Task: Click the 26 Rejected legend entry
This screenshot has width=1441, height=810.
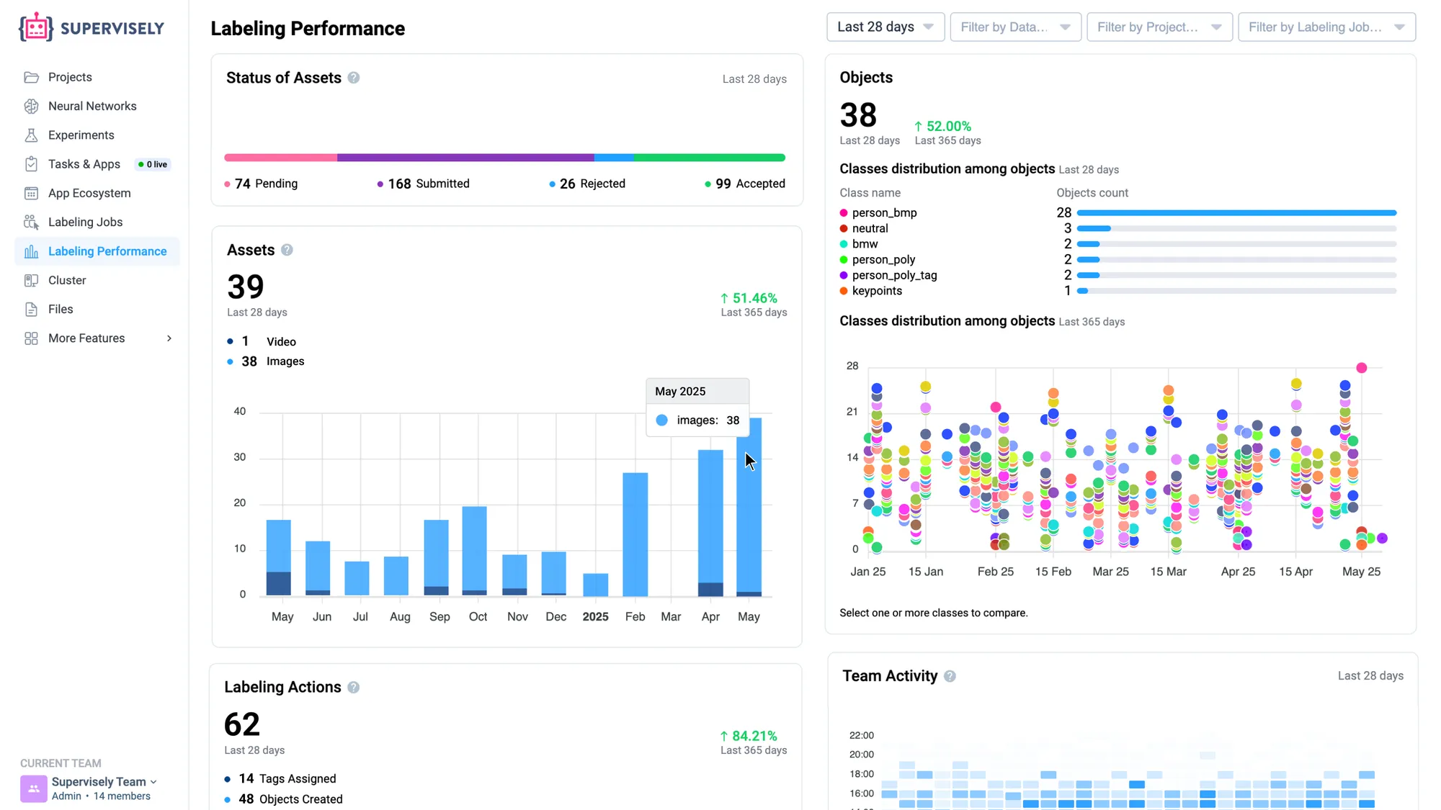Action: [587, 184]
